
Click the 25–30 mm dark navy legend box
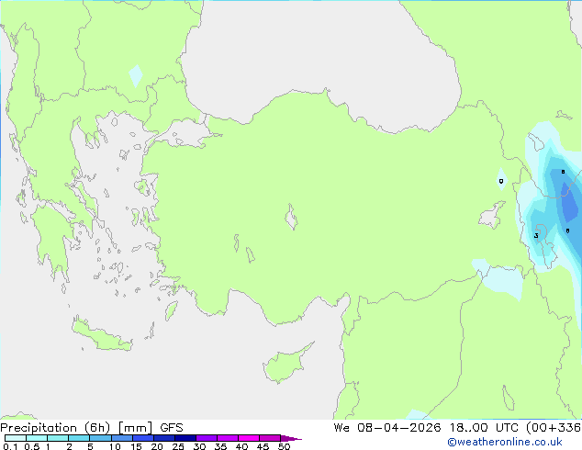pyautogui.click(x=185, y=438)
